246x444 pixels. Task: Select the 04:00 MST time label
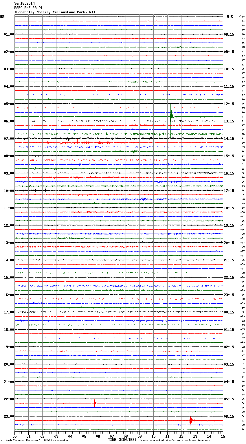tap(9, 87)
